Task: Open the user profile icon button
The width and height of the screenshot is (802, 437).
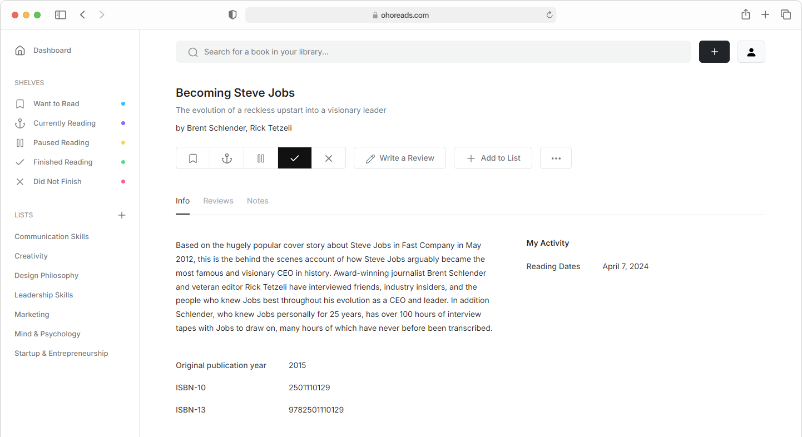Action: 751,52
